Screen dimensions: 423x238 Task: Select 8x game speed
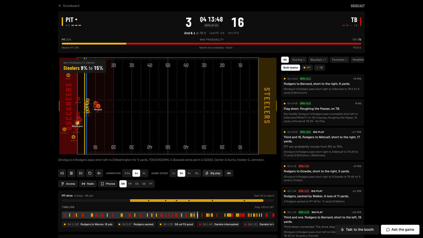tap(197, 173)
